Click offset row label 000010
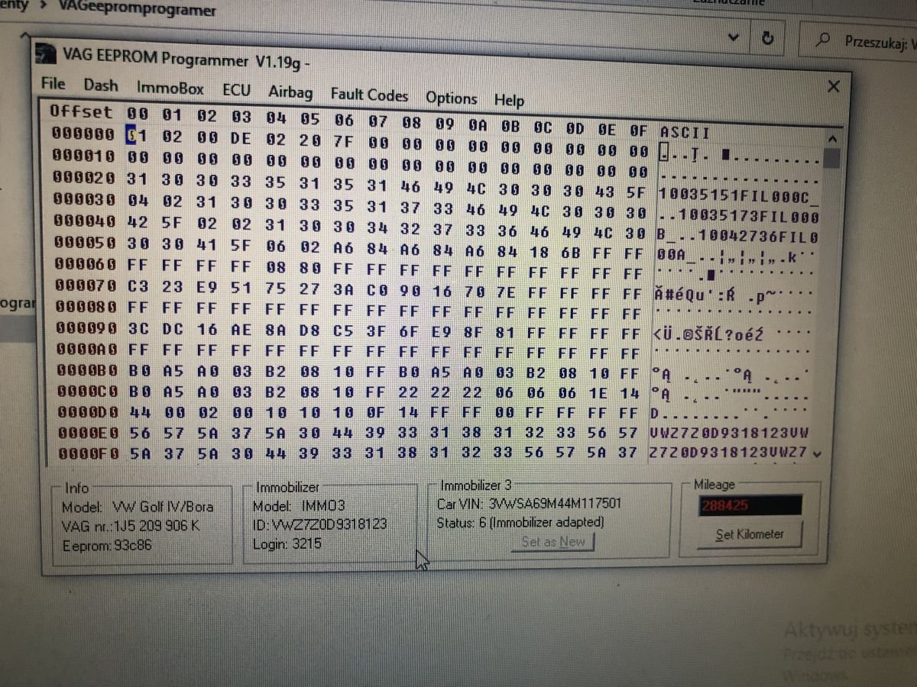Screen dimensions: 917x687 [83, 156]
